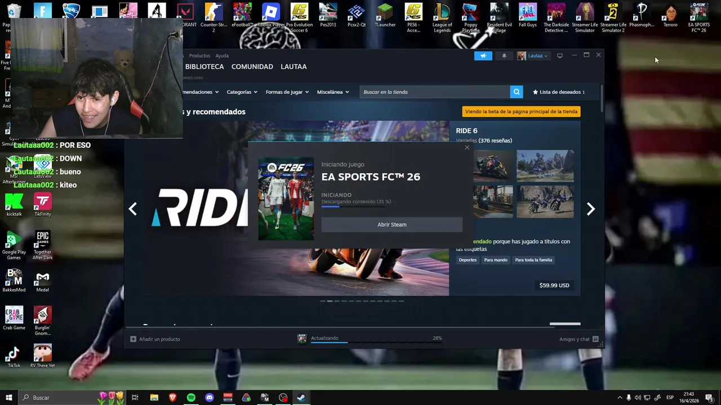Open the Formas de jugar dropdown
The width and height of the screenshot is (721, 405).
[x=287, y=92]
